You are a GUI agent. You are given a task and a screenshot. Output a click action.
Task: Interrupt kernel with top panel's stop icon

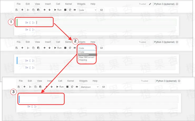pyautogui.click(x=65, y=10)
